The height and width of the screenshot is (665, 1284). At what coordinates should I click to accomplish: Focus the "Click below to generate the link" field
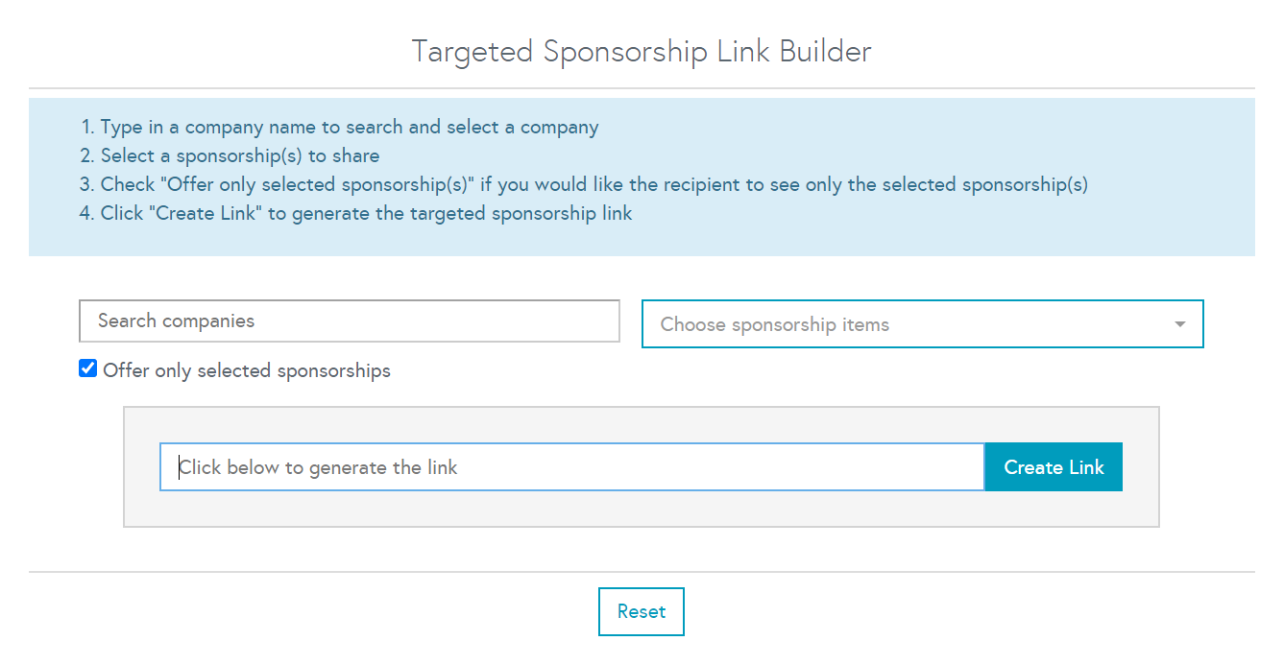click(x=571, y=467)
